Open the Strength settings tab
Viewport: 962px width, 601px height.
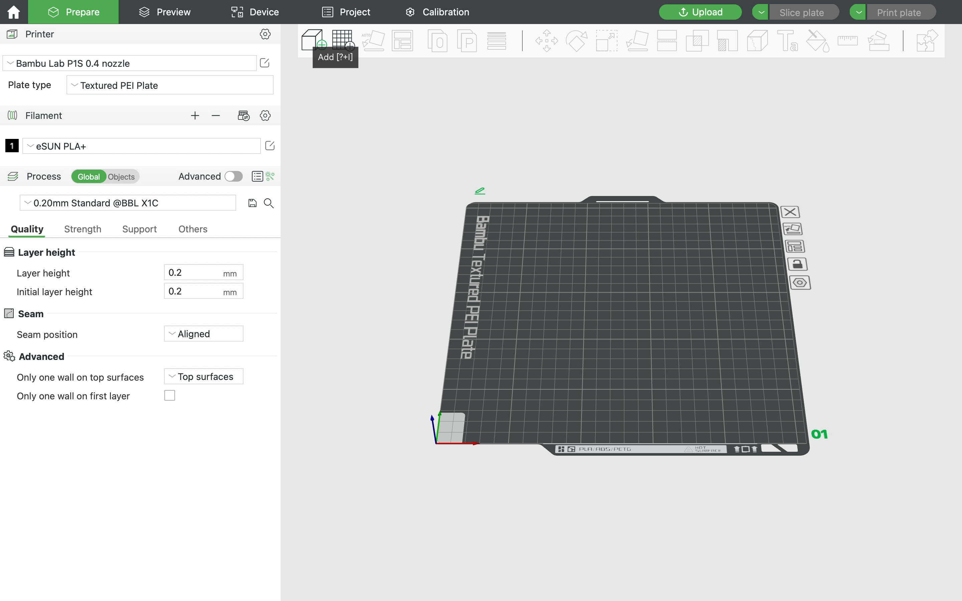coord(83,229)
